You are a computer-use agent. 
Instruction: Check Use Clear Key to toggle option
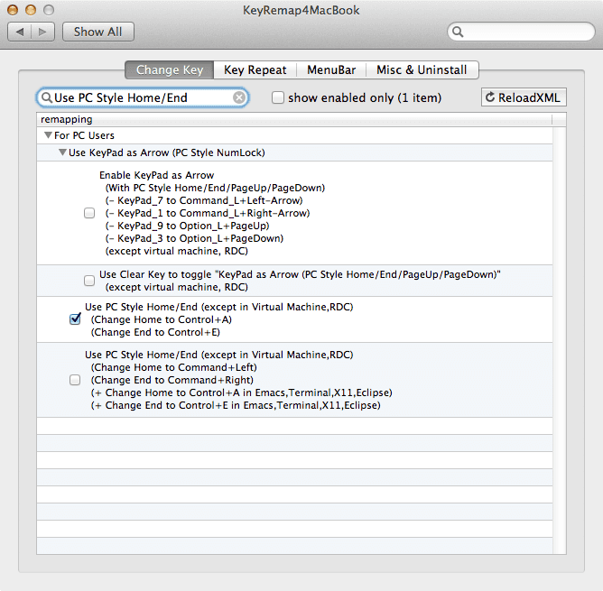point(89,281)
